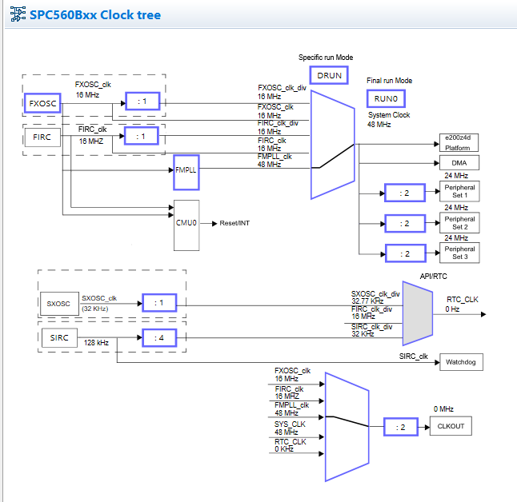This screenshot has width=517, height=502.
Task: Click the Peripheral Set 1 block
Action: point(459,191)
